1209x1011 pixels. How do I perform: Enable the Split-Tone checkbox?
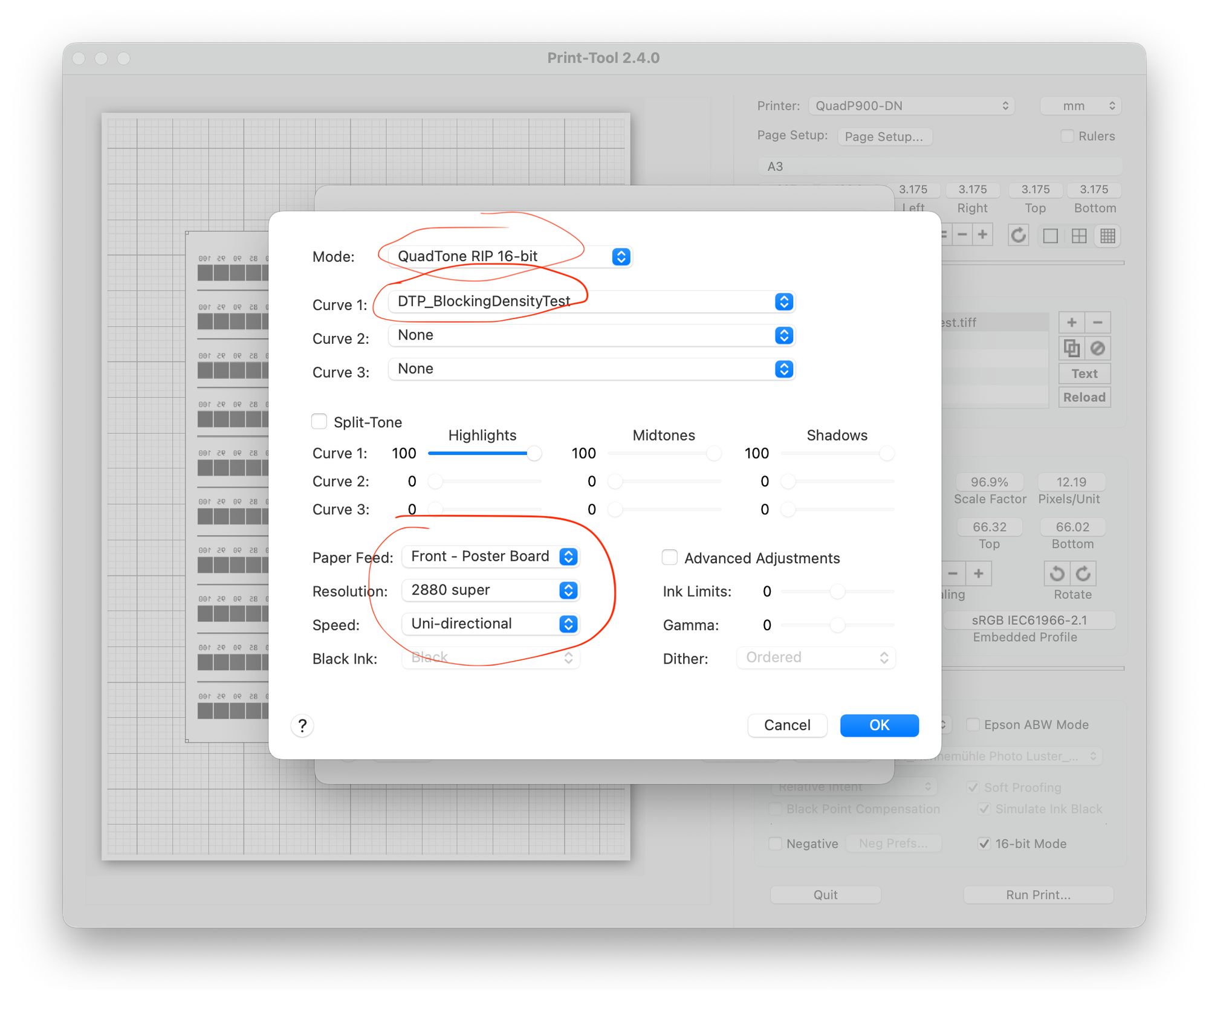[319, 421]
